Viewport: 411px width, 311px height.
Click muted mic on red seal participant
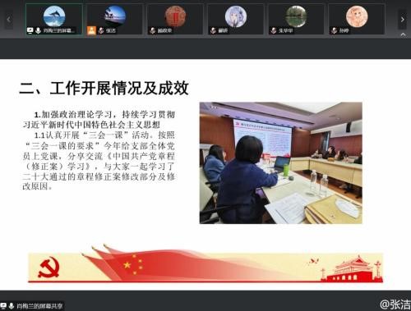[153, 30]
